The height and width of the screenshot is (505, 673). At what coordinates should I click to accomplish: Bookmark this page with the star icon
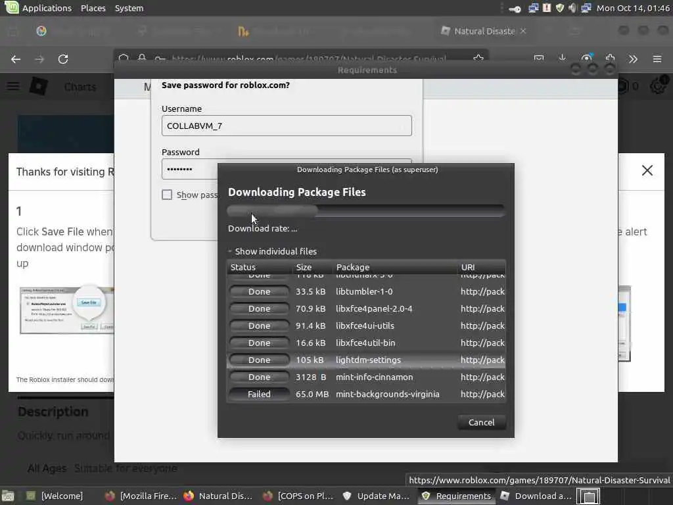[x=478, y=58]
